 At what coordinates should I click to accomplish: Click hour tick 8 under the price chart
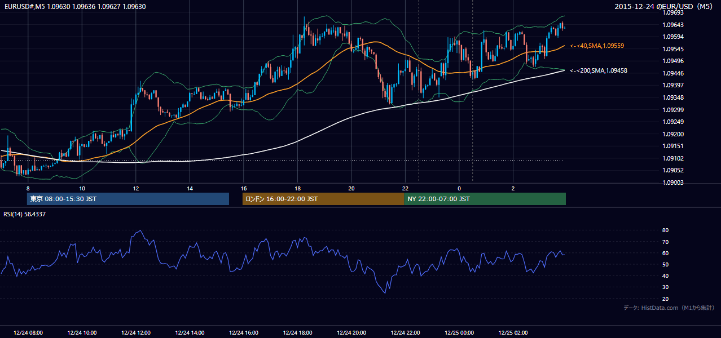28,188
